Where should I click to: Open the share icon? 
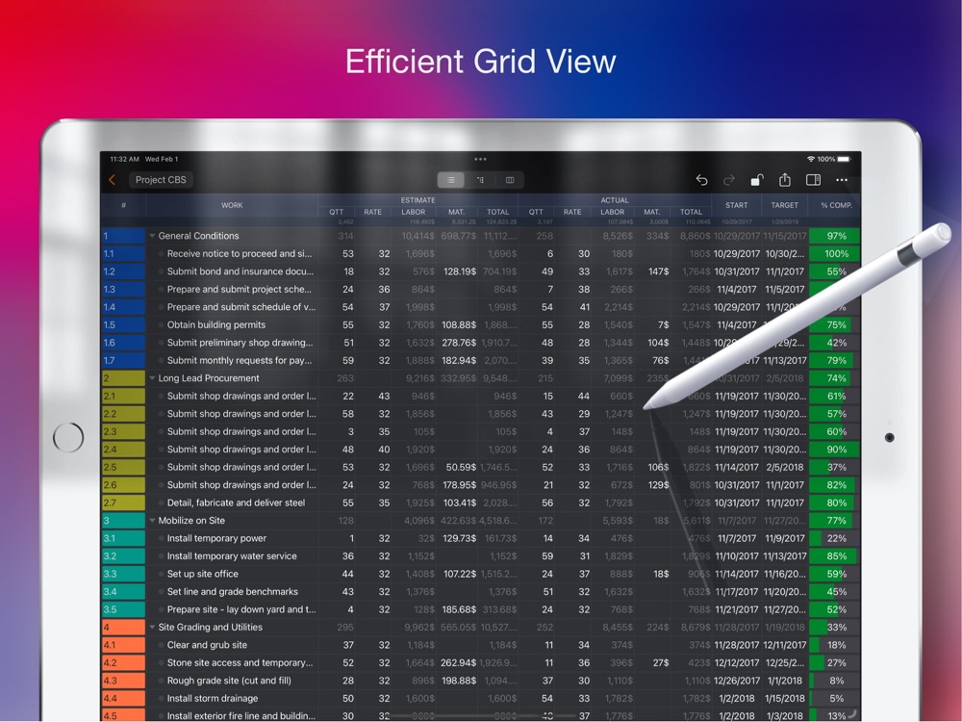coord(785,179)
